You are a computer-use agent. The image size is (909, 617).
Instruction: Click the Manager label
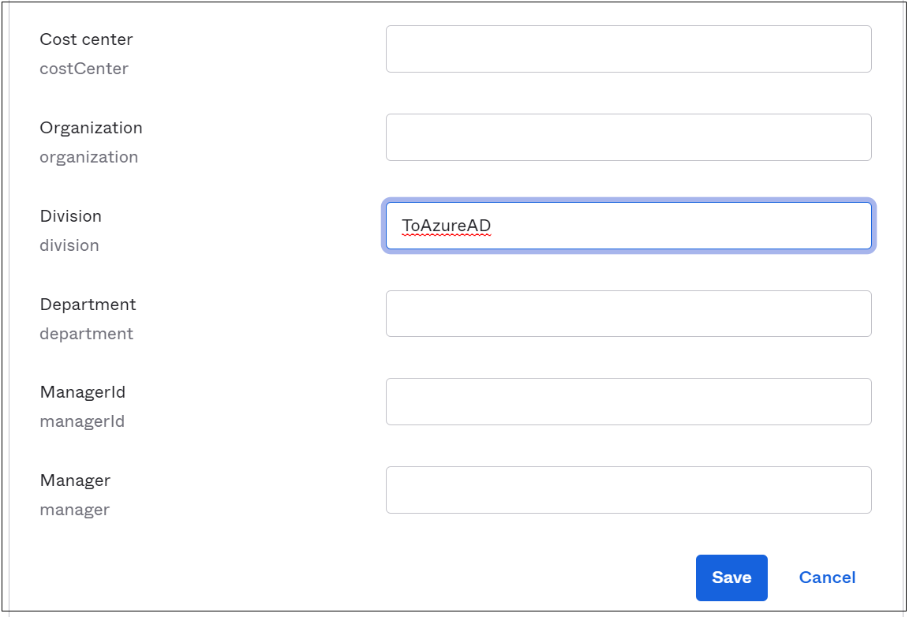[73, 481]
